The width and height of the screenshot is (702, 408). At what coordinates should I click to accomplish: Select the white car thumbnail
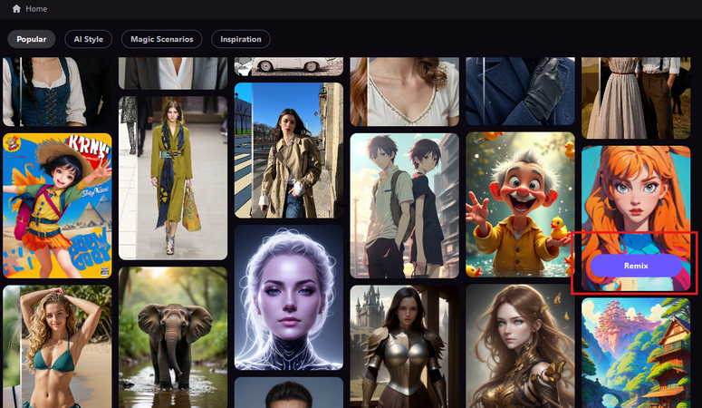point(289,66)
